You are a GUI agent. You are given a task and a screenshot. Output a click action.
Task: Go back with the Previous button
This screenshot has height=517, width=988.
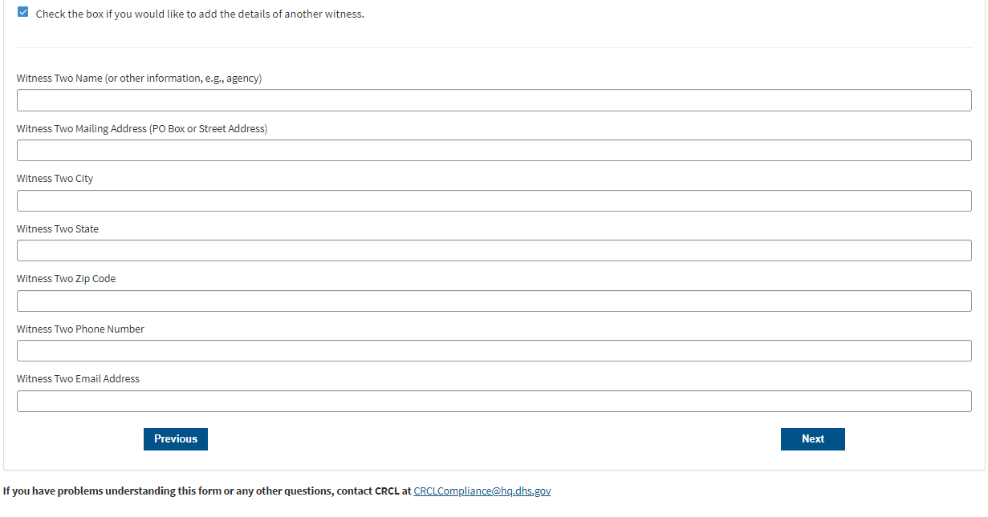(x=176, y=439)
